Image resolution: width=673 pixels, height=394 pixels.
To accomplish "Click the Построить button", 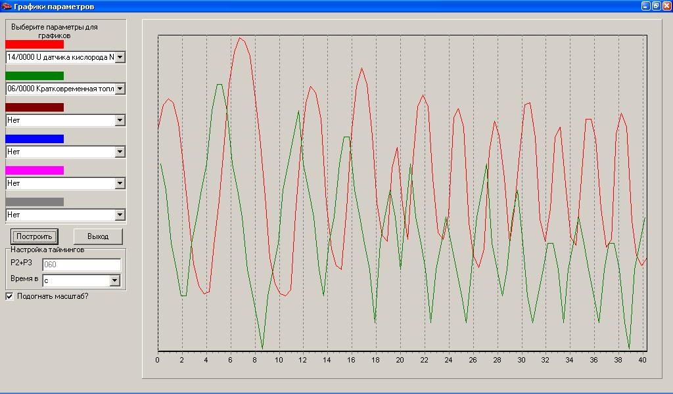I will click(34, 236).
